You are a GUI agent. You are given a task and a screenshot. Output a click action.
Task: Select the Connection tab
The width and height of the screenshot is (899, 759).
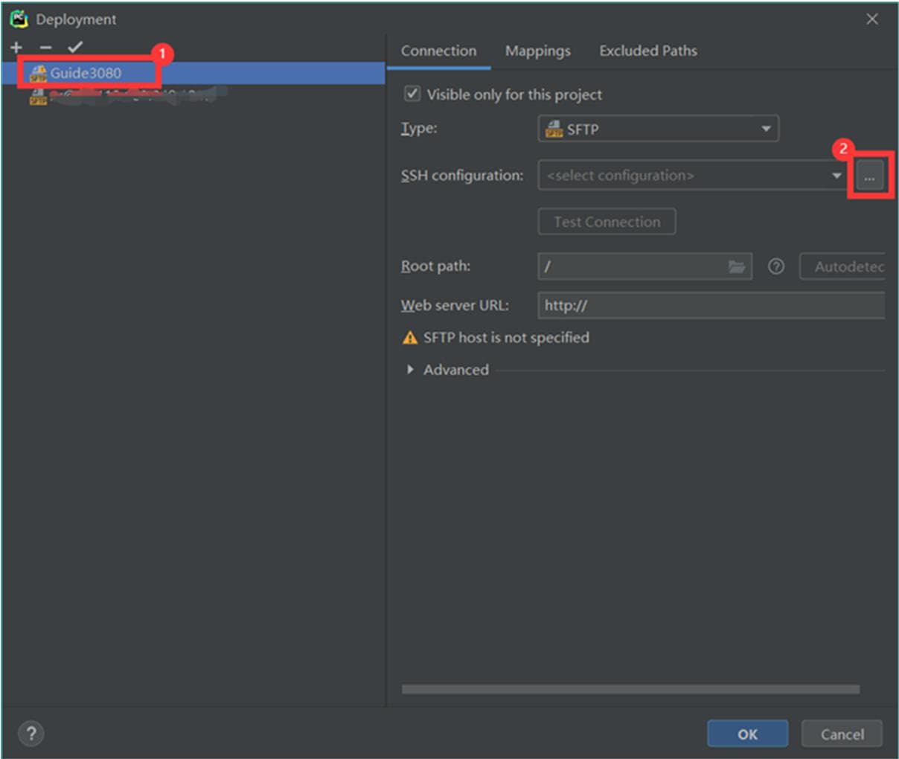coord(438,51)
